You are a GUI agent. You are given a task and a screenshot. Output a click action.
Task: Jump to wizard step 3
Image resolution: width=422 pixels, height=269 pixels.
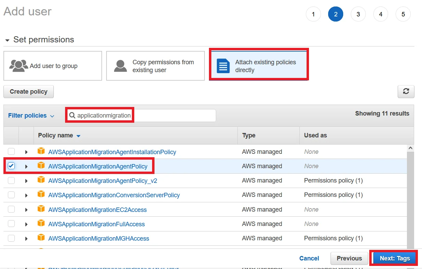click(x=358, y=14)
